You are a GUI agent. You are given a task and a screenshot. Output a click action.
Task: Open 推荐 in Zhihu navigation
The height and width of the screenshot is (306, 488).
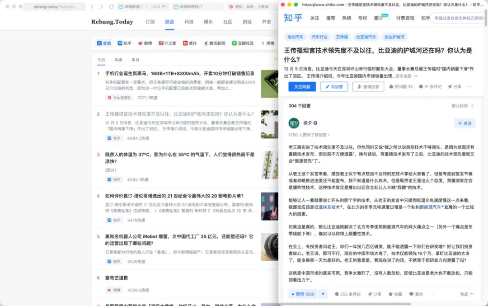click(x=330, y=18)
